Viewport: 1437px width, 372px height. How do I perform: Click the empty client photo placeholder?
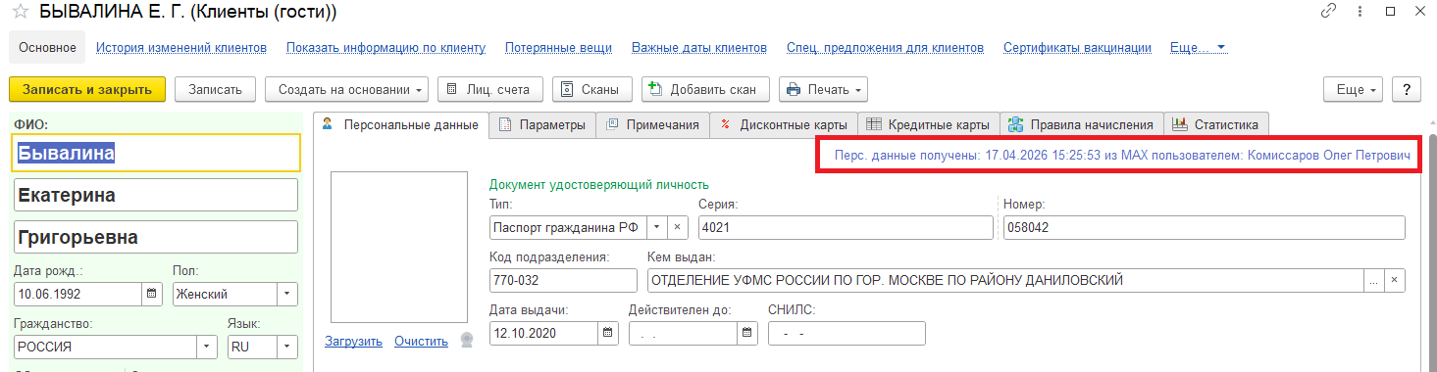coord(399,248)
